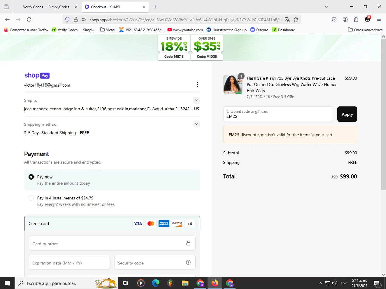This screenshot has height=289, width=386.
Task: Click the Security code field
Action: (155, 263)
